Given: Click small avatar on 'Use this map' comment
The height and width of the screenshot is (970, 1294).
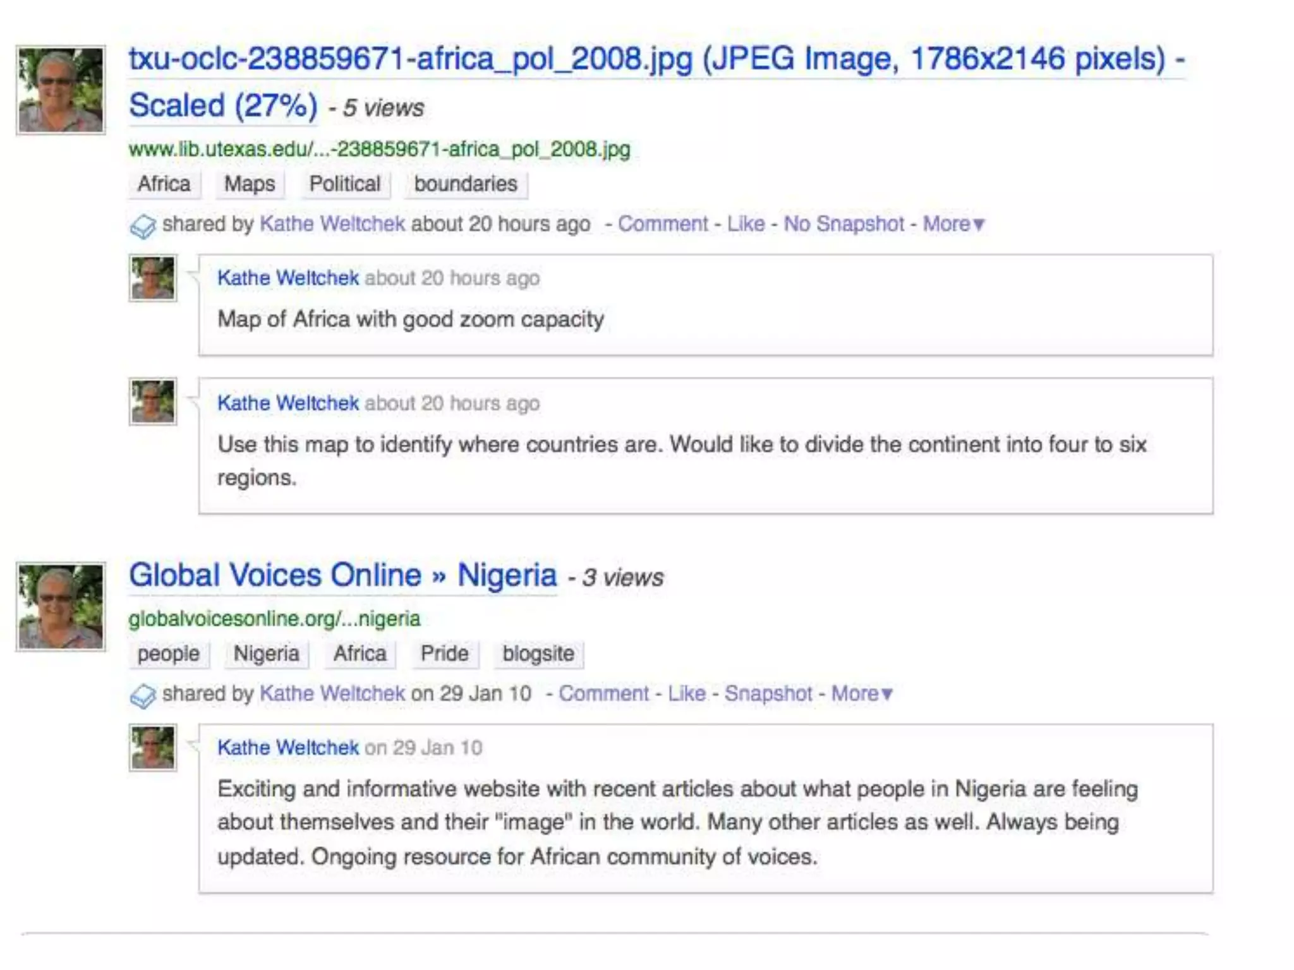Looking at the screenshot, I should (153, 402).
